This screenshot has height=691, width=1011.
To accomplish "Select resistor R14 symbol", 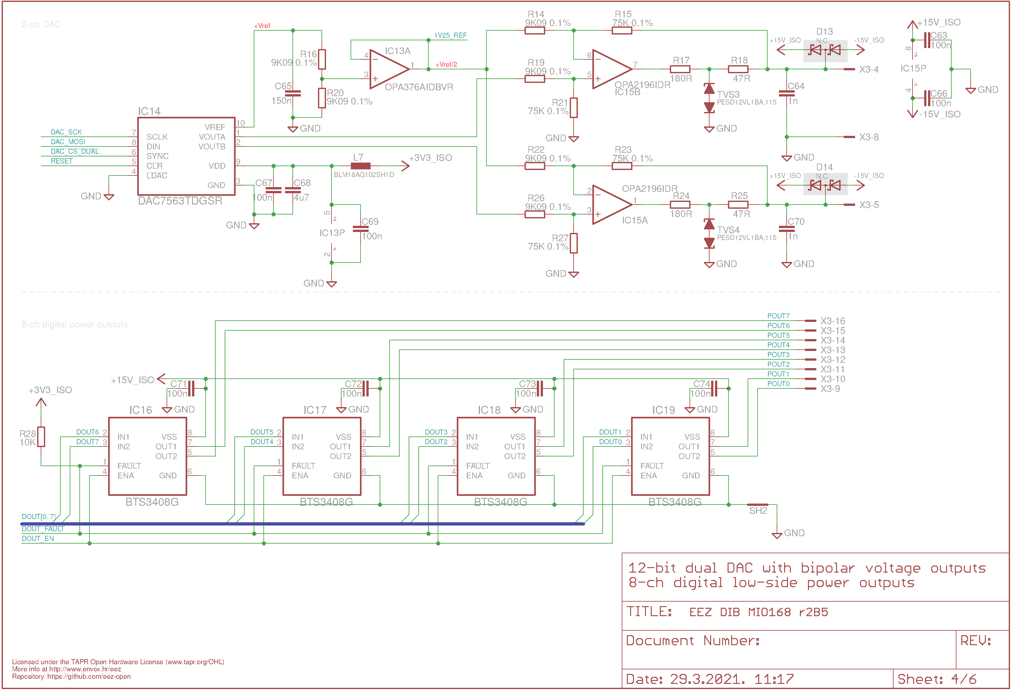I will pos(535,30).
